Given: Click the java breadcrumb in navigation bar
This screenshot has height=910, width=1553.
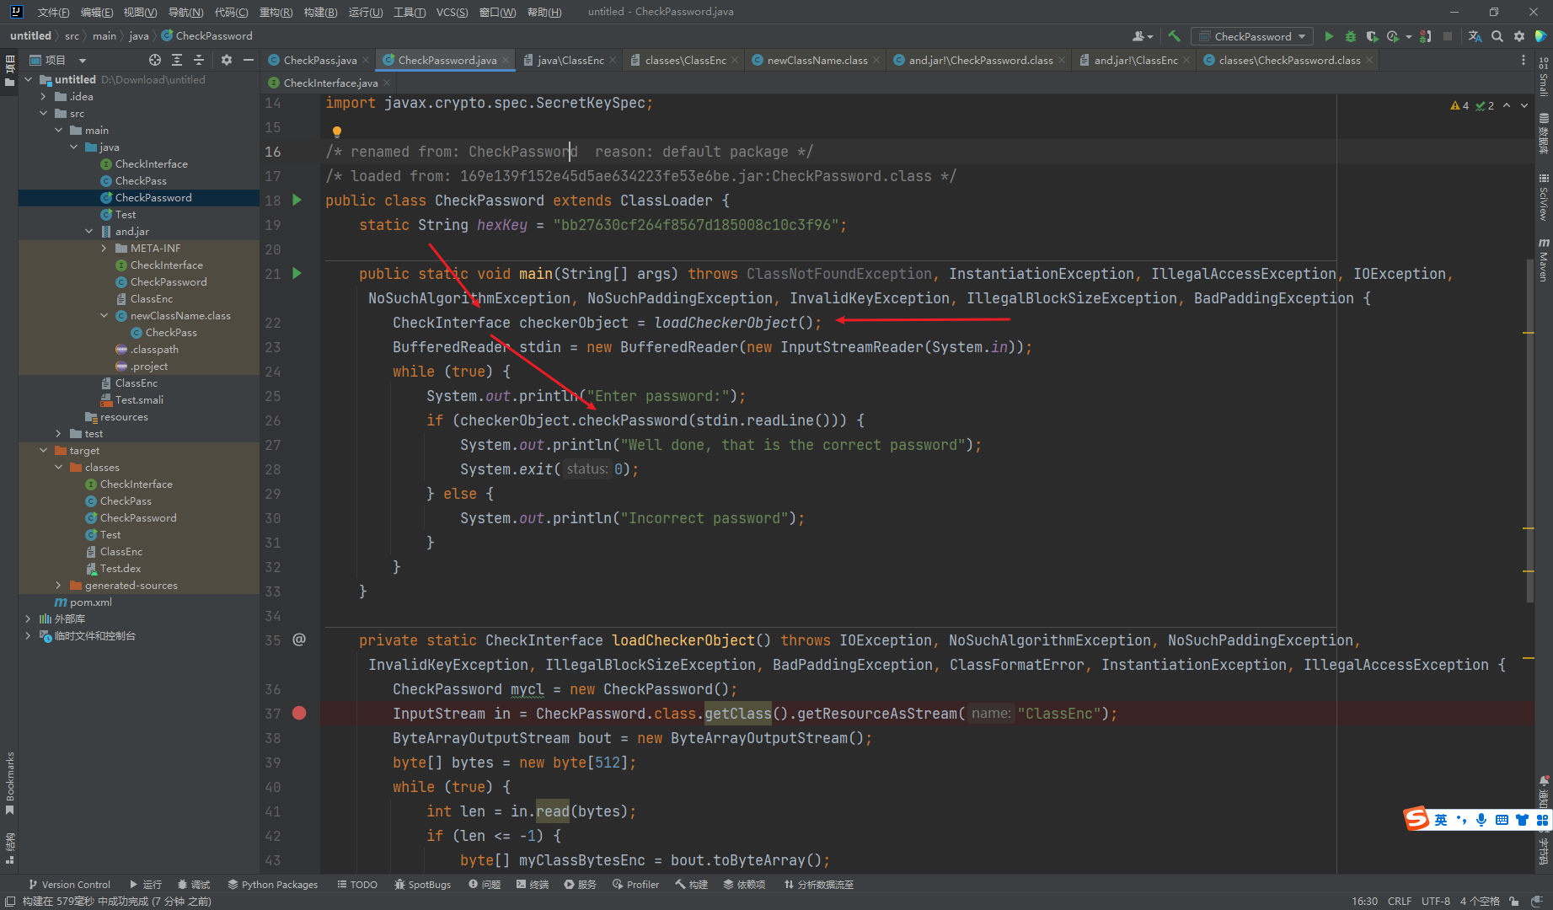Looking at the screenshot, I should pos(139,35).
